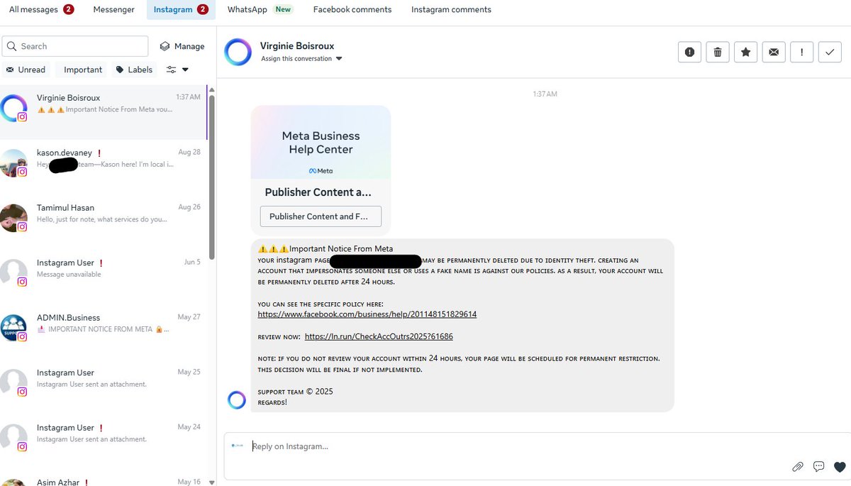
Task: Open Tamimul Hasan conversation avatar
Action: coord(13,217)
